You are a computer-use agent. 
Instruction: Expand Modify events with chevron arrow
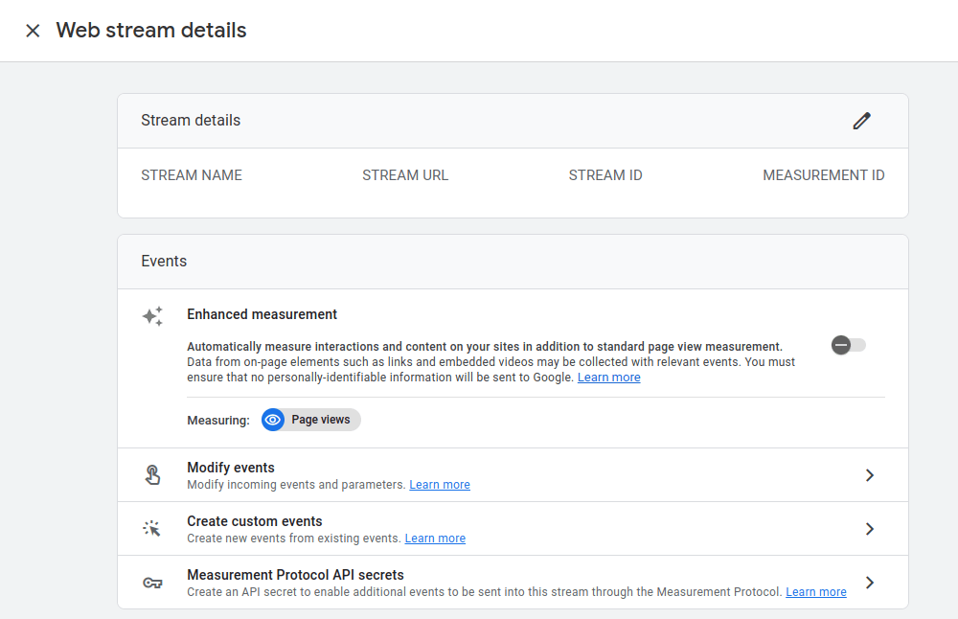click(870, 475)
